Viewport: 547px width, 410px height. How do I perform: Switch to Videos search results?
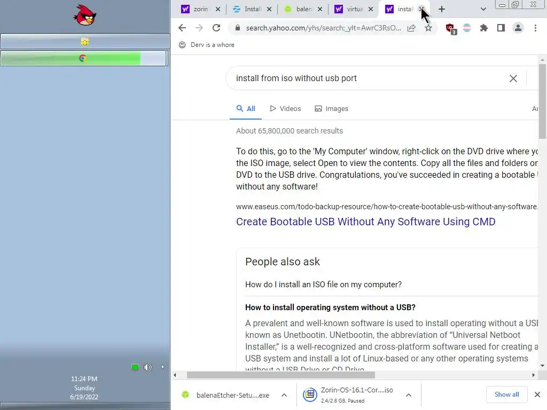(285, 109)
